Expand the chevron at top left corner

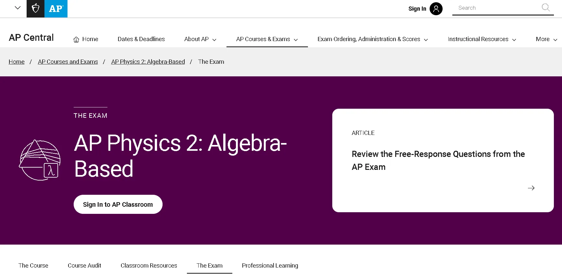point(18,8)
